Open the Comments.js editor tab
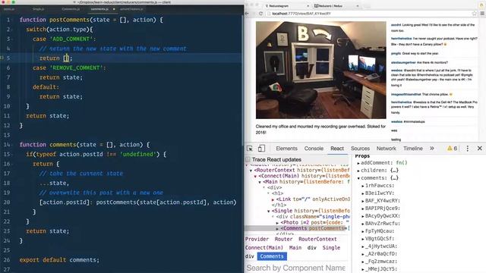The width and height of the screenshot is (486, 273). point(71,9)
